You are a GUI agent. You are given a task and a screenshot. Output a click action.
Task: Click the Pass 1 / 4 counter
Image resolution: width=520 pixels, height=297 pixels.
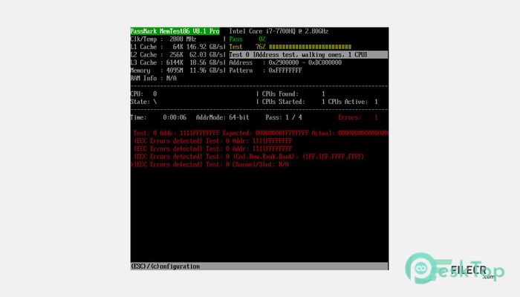pyautogui.click(x=284, y=117)
